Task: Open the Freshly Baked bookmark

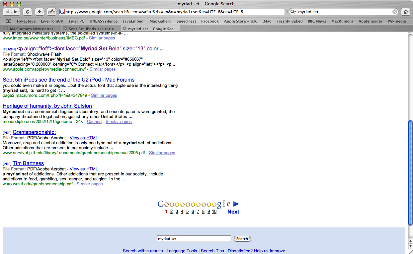Action: point(289,21)
